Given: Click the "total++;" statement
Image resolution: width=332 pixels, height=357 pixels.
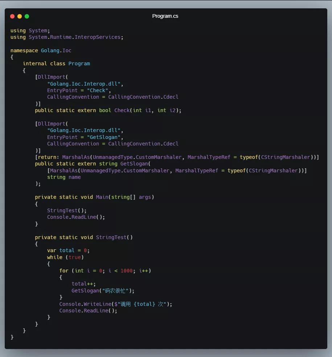Looking at the screenshot, I should pyautogui.click(x=83, y=284).
